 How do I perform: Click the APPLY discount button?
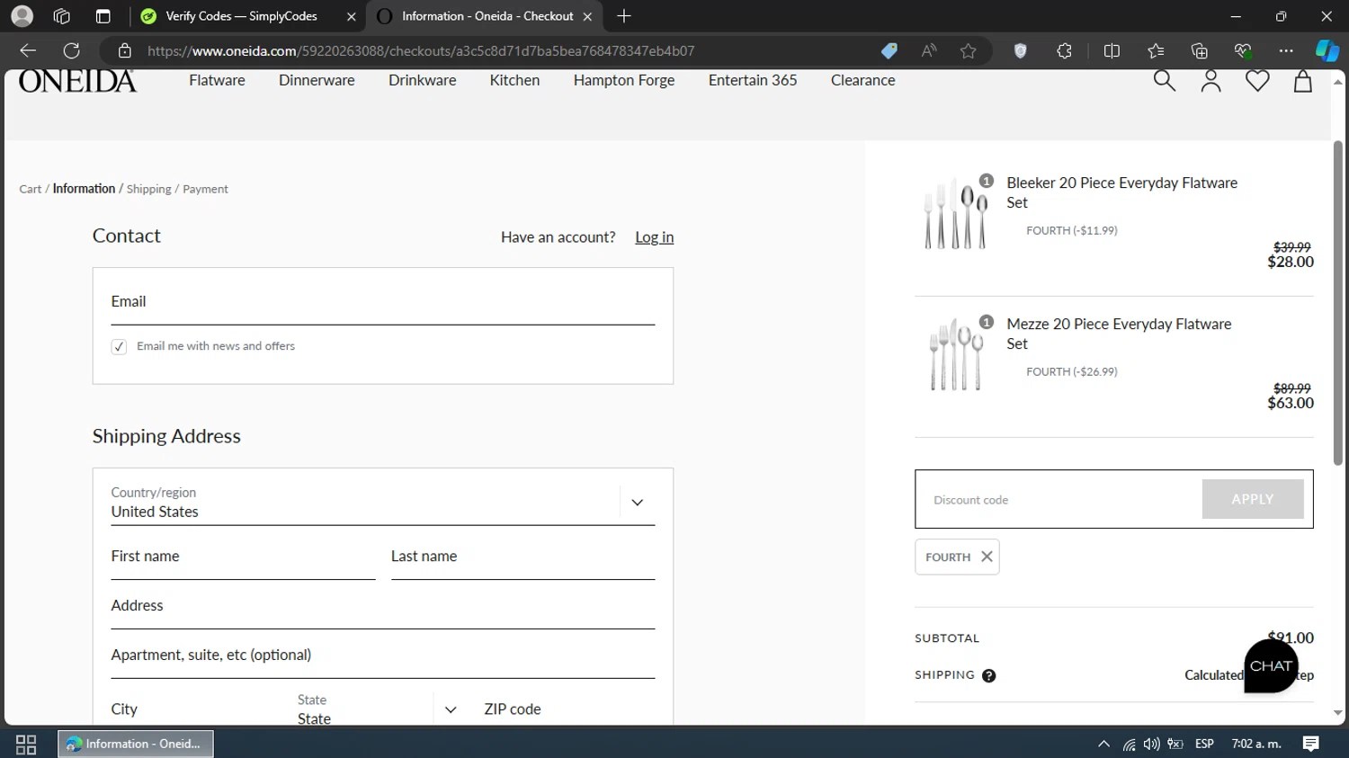point(1253,499)
